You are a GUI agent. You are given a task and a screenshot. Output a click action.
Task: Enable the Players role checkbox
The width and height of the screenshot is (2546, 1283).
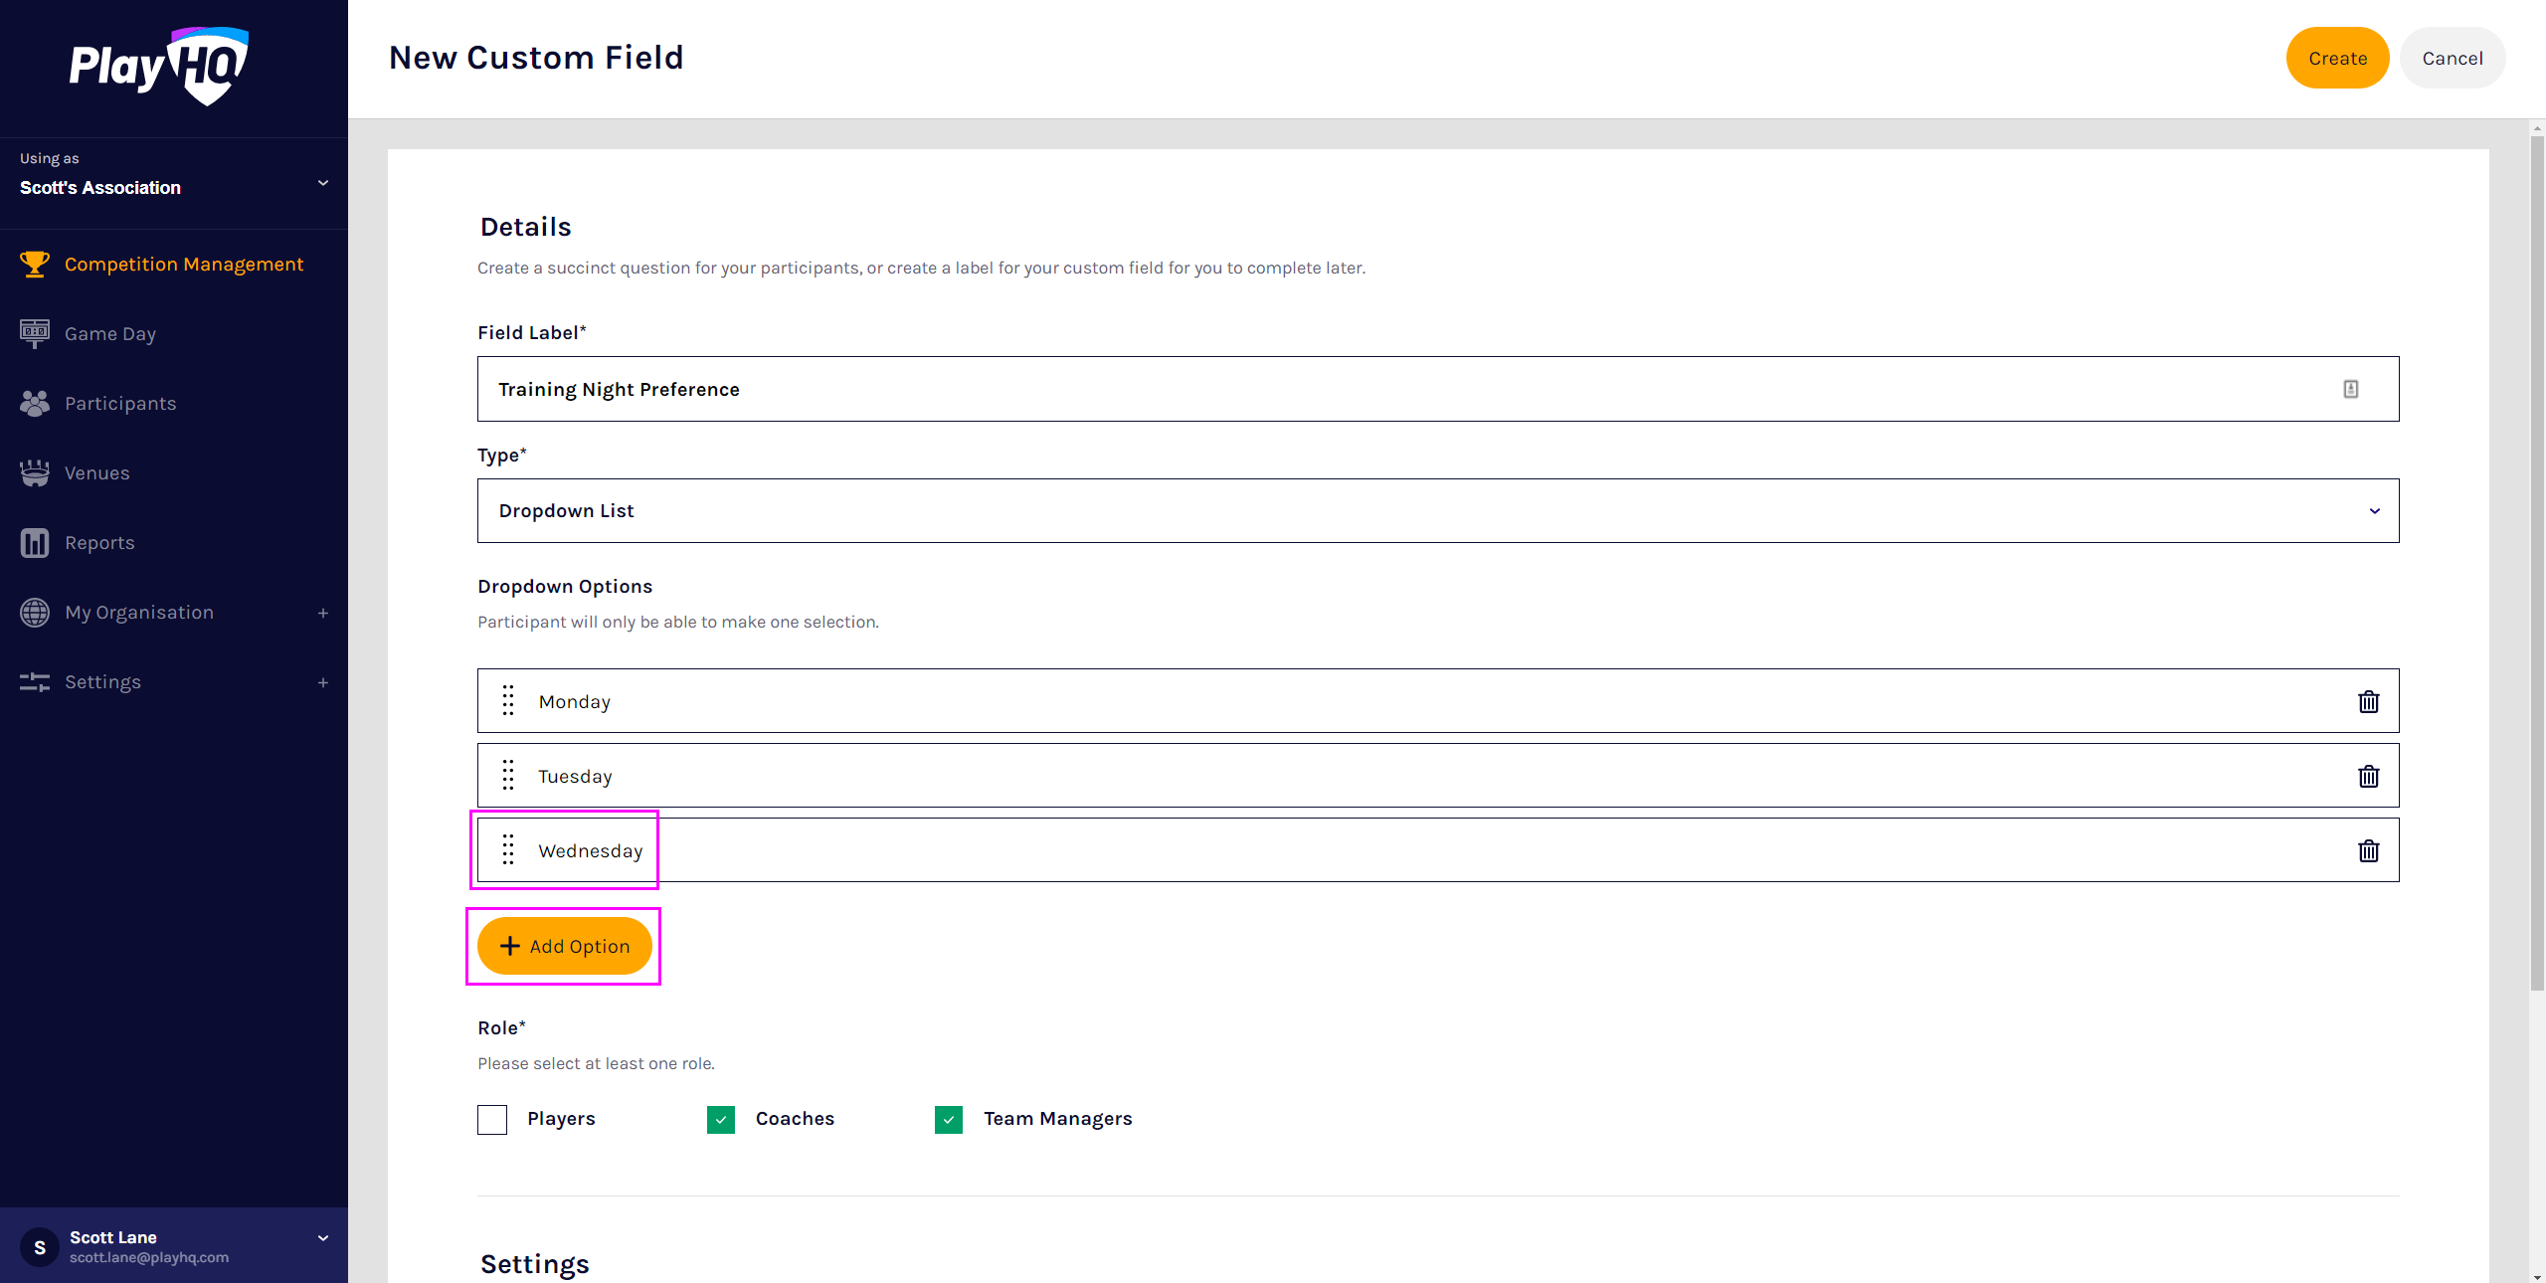492,1119
